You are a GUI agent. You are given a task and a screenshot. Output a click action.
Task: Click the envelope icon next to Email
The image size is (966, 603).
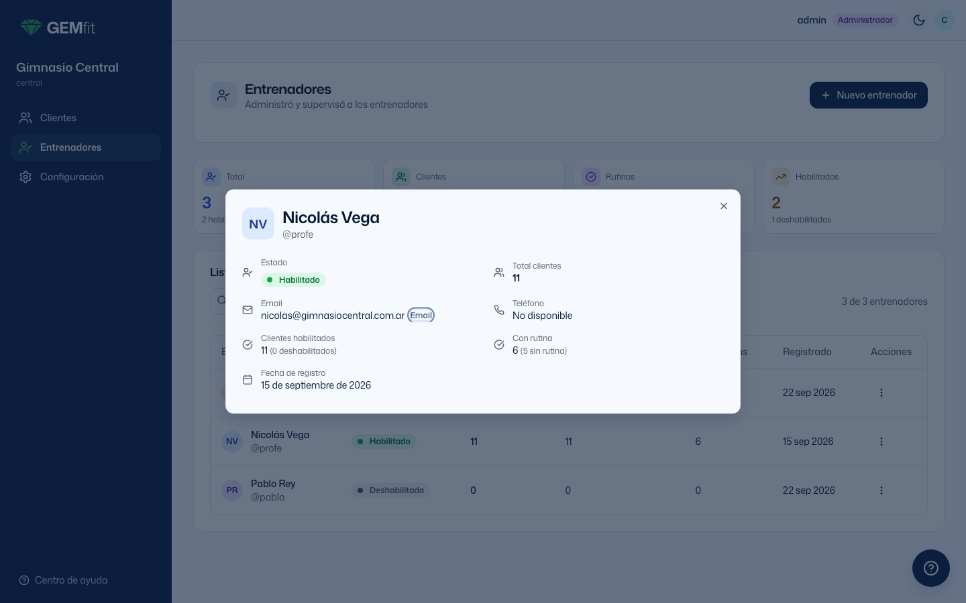(248, 310)
